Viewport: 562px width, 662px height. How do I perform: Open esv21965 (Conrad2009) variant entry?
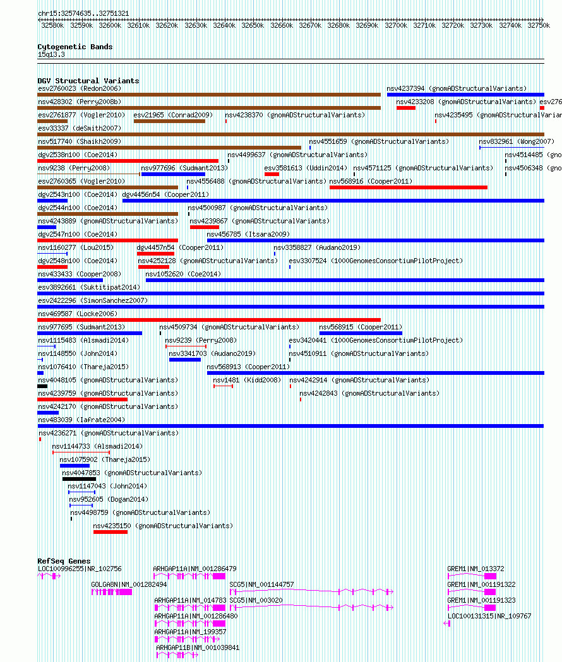coord(173,115)
